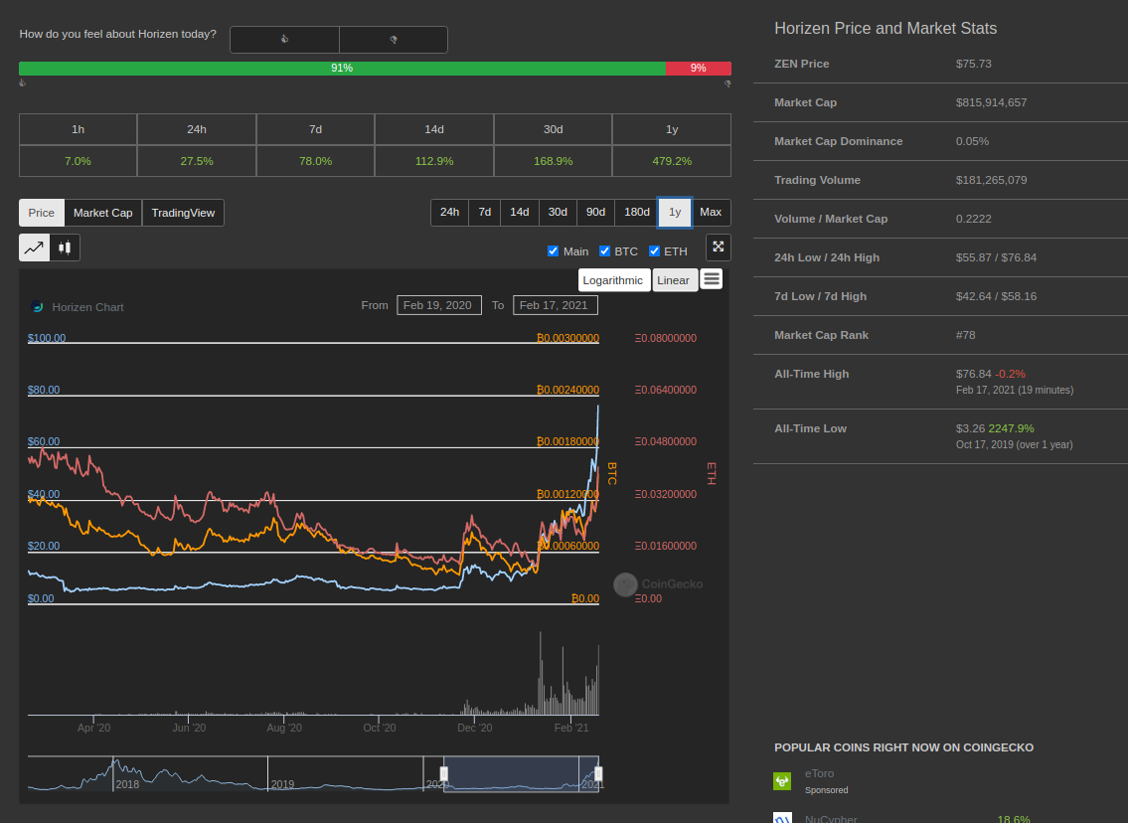
Task: Click the Horizen logo in chart
Action: click(x=38, y=307)
